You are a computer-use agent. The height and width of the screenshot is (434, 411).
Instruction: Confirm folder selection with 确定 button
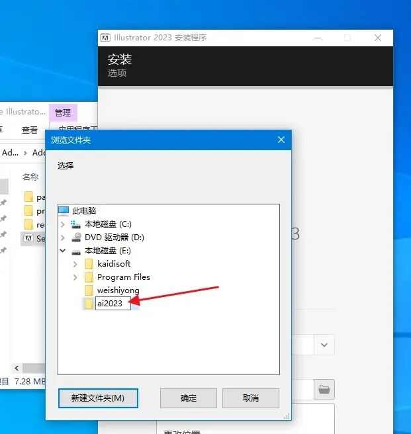click(189, 398)
